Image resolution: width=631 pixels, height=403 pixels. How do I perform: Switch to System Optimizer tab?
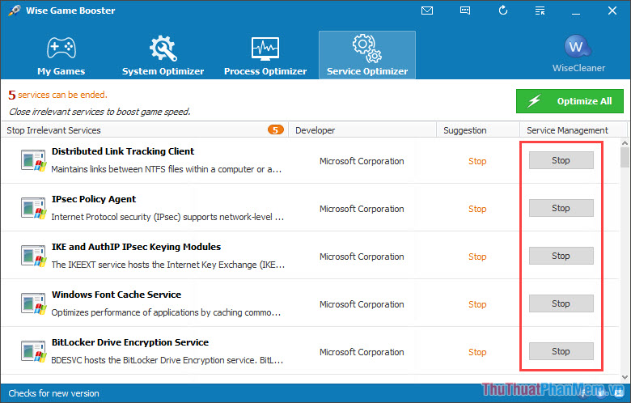tap(163, 55)
